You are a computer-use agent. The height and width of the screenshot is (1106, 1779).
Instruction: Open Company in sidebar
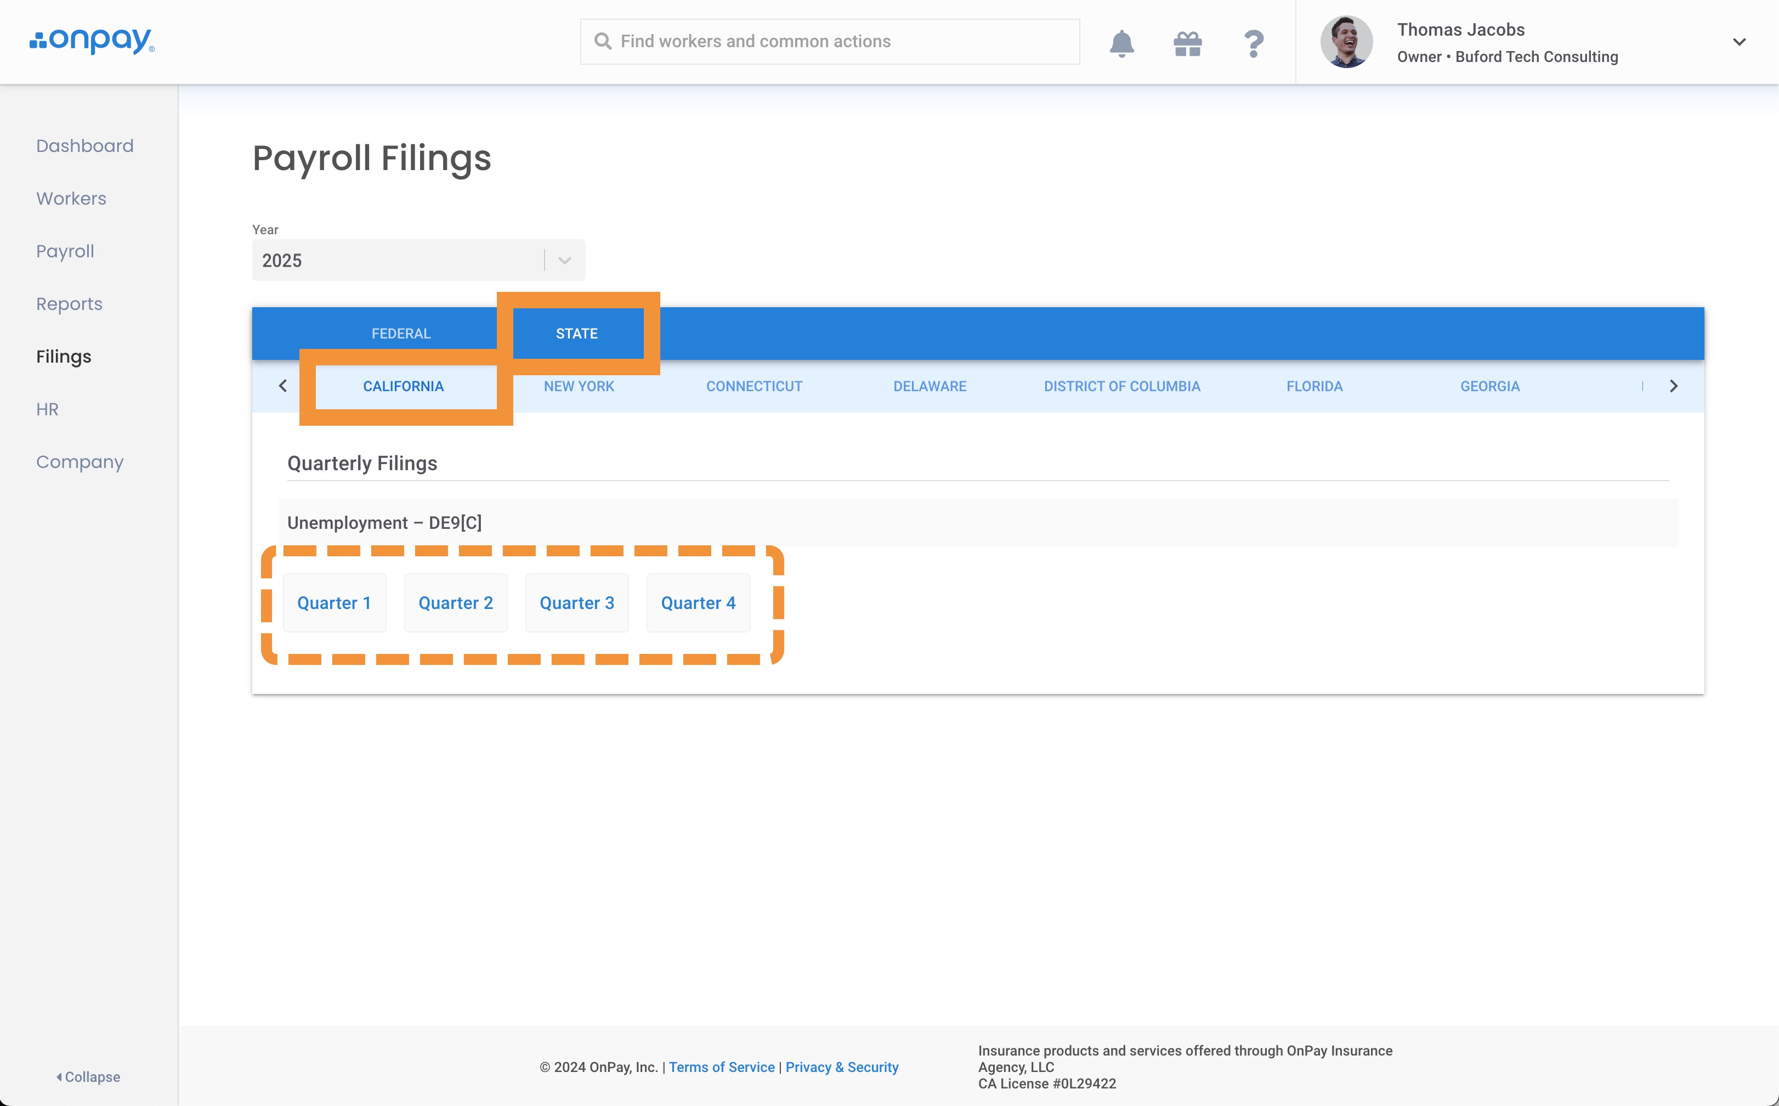[80, 461]
